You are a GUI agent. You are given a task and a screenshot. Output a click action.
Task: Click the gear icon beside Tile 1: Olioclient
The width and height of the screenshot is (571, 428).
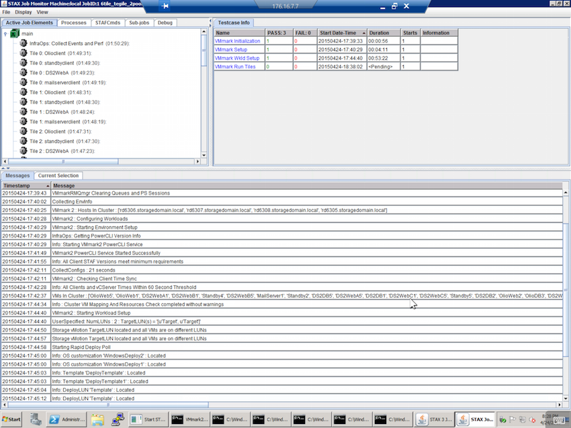[x=24, y=93]
